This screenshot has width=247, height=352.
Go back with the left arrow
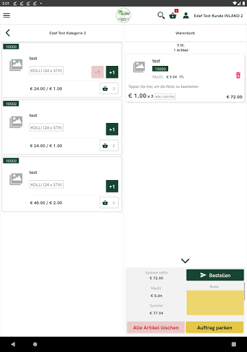click(8, 33)
